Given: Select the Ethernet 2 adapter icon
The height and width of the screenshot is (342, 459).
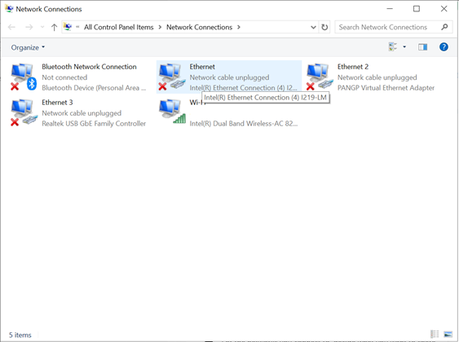Looking at the screenshot, I should pyautogui.click(x=320, y=77).
